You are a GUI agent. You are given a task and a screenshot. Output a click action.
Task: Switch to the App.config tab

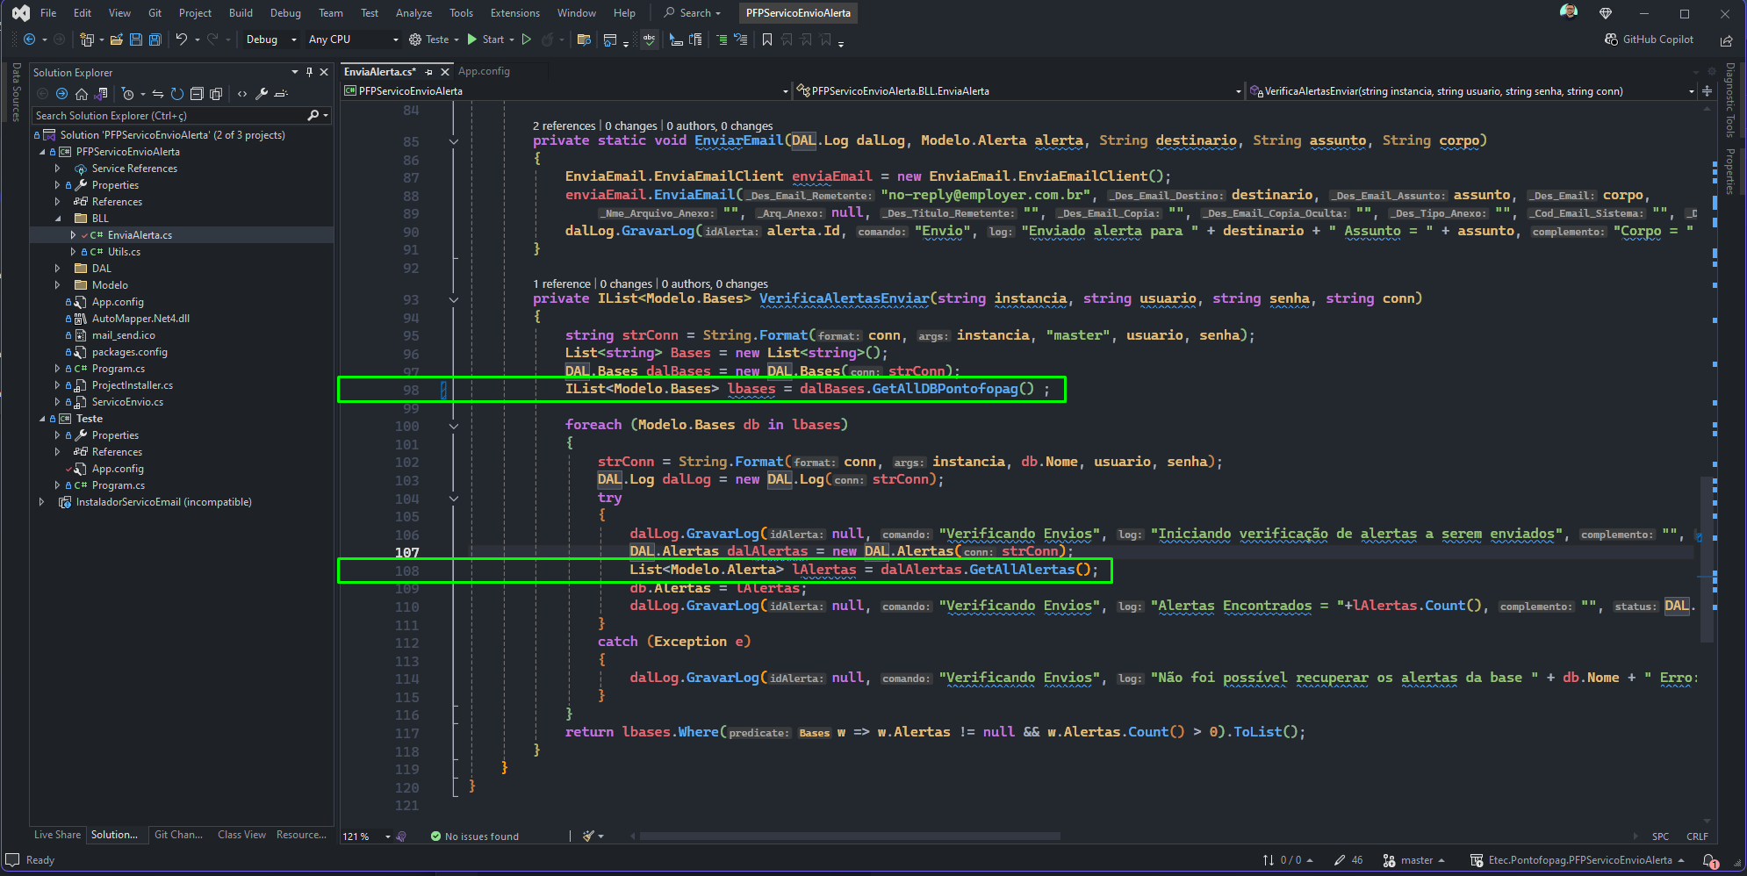pos(484,72)
